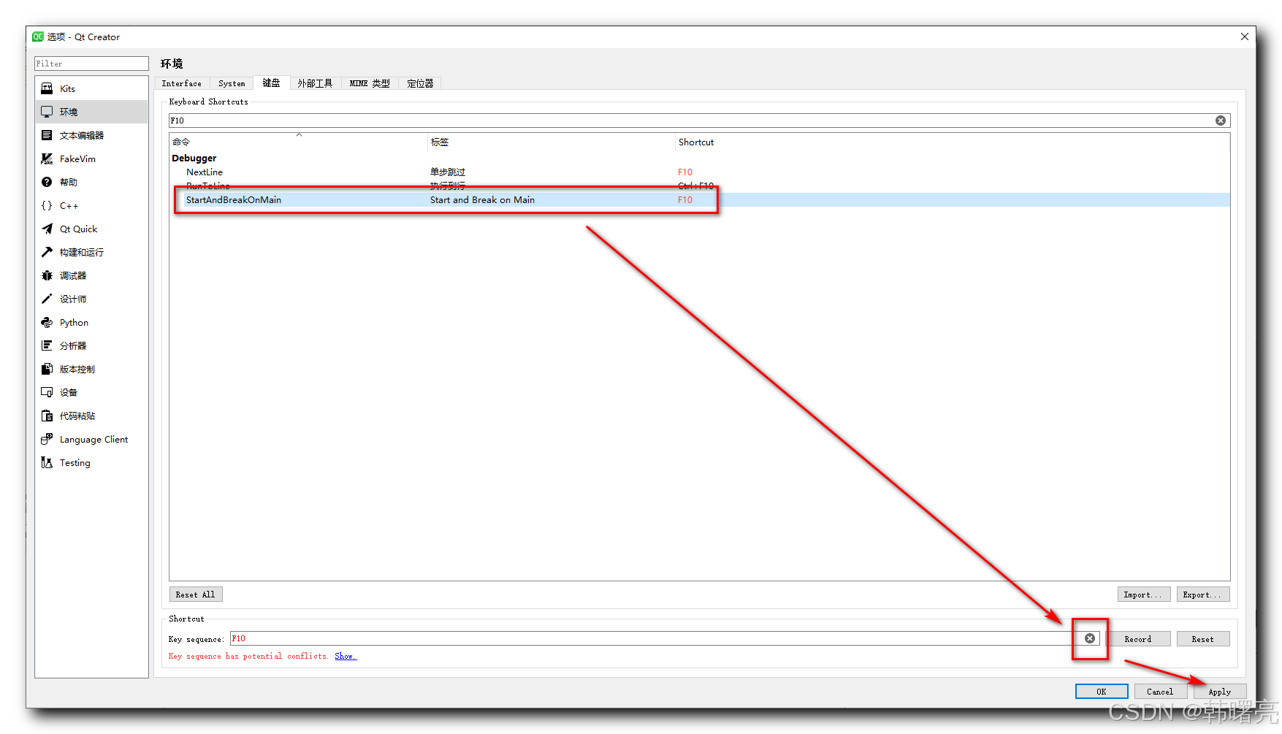Select the 键盘 tab
This screenshot has height=734, width=1282.
[x=272, y=83]
